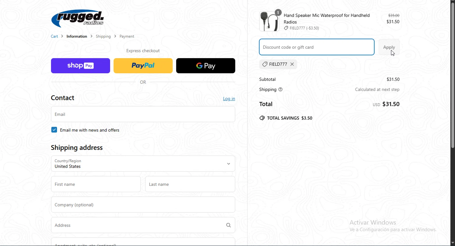Select the Information breadcrumb step
Screen dimensions: 455x246
click(x=77, y=36)
